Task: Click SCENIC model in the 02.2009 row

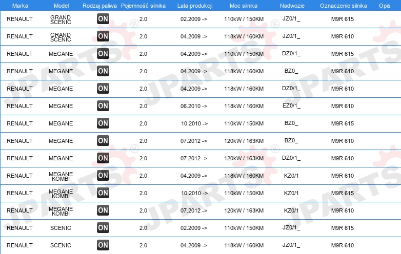Action: (x=61, y=228)
